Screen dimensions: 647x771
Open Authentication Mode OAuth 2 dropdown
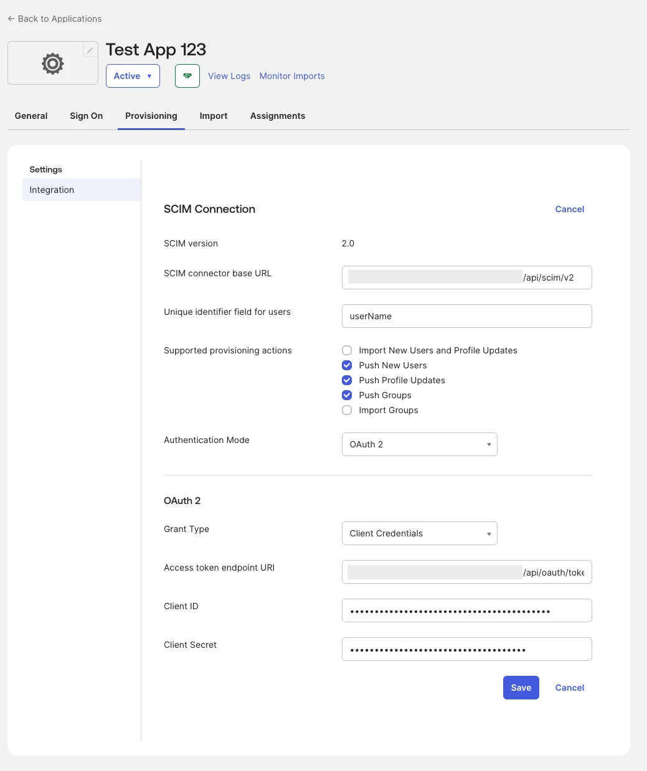[420, 444]
